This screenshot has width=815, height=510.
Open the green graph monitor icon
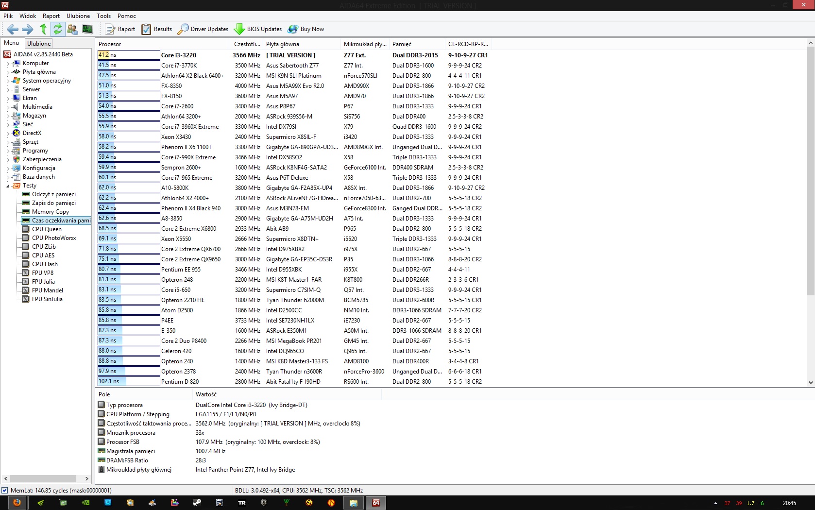tap(87, 29)
